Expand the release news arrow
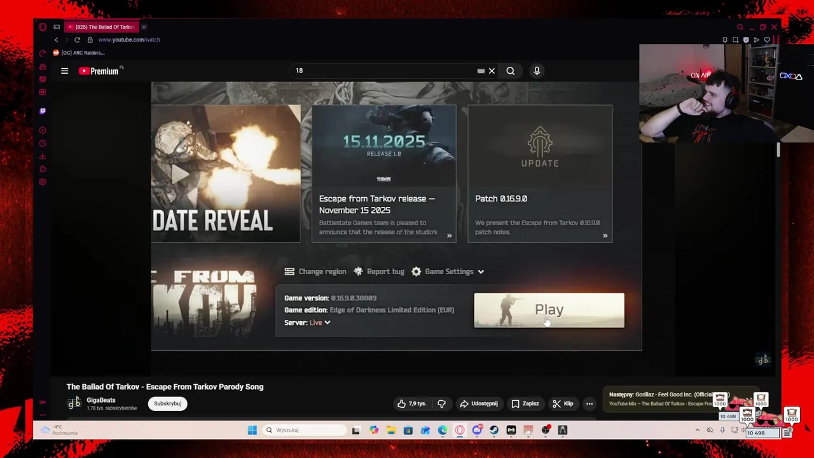 449,235
